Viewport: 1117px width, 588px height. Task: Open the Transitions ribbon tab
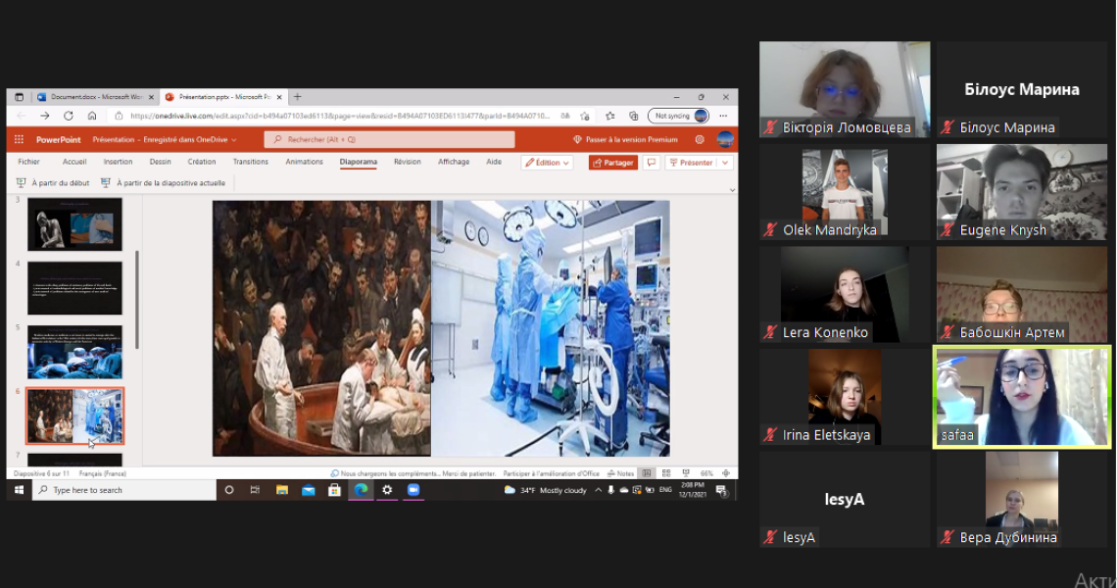click(251, 162)
